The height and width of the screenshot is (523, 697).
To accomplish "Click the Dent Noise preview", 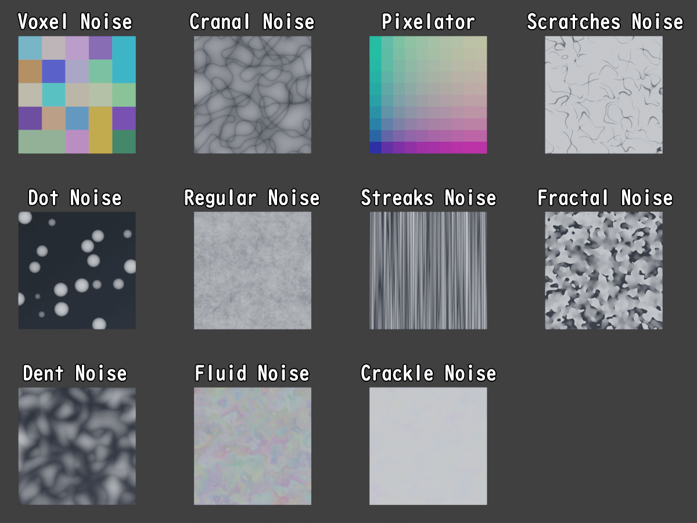I will point(77,446).
